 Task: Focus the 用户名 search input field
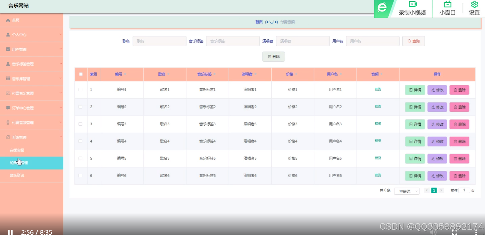coord(373,41)
